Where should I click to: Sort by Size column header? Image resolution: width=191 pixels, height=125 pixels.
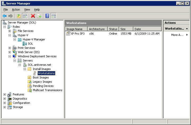[126, 29]
